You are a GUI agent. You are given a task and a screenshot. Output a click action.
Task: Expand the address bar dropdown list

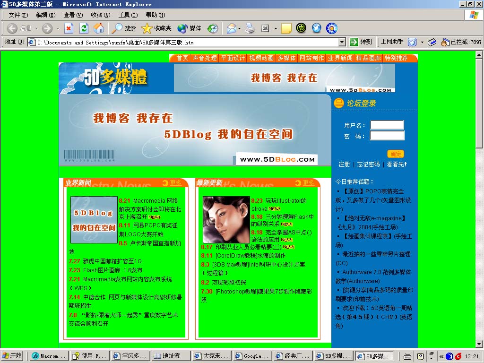(x=342, y=42)
